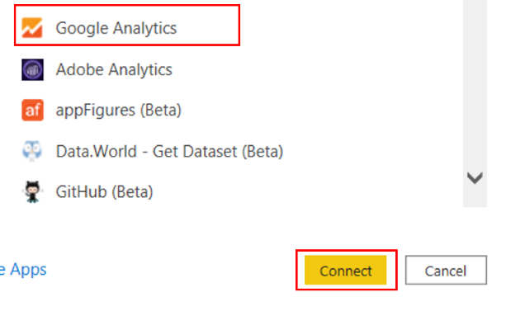
Task: Click the word 'Google' in the highlighted entry
Action: (x=82, y=28)
